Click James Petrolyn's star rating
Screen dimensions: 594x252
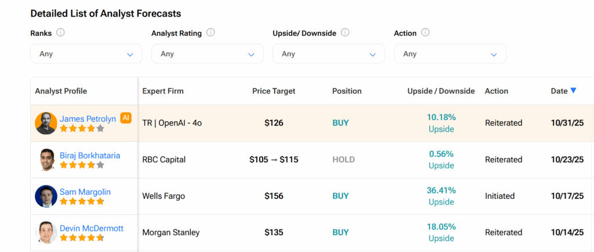point(82,129)
